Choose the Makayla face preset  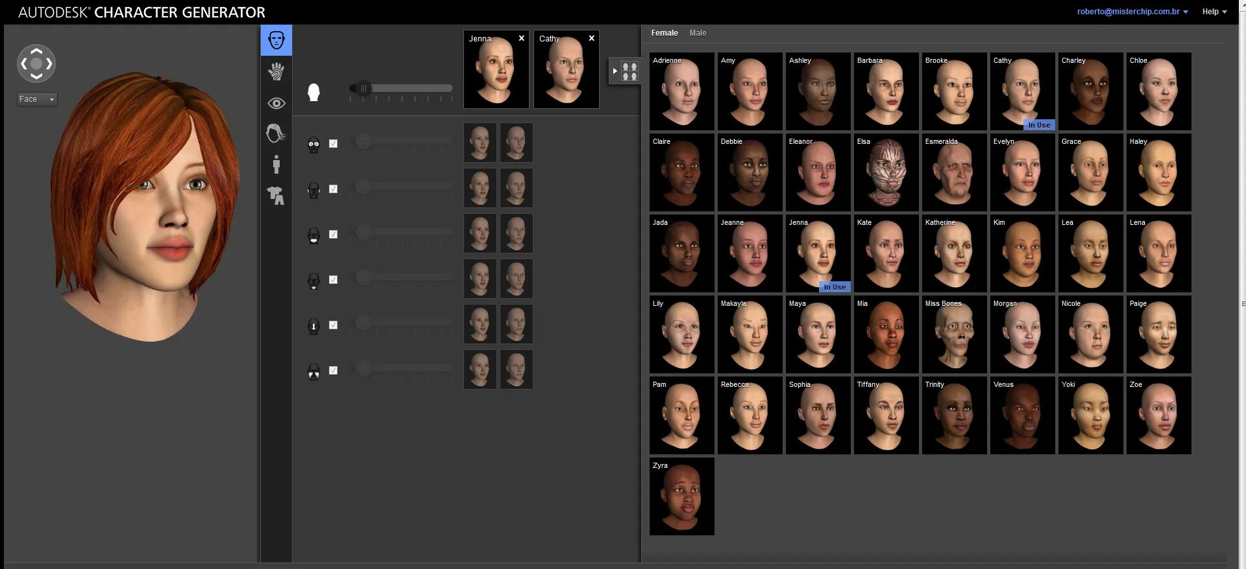pyautogui.click(x=750, y=334)
